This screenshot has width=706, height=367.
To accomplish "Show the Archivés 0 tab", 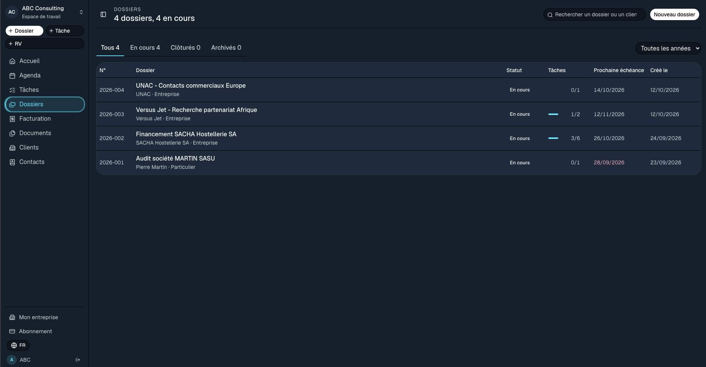I will tap(226, 48).
